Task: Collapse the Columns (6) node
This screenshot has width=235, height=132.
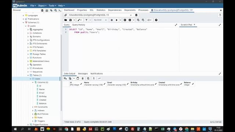Action: pos(33,82)
